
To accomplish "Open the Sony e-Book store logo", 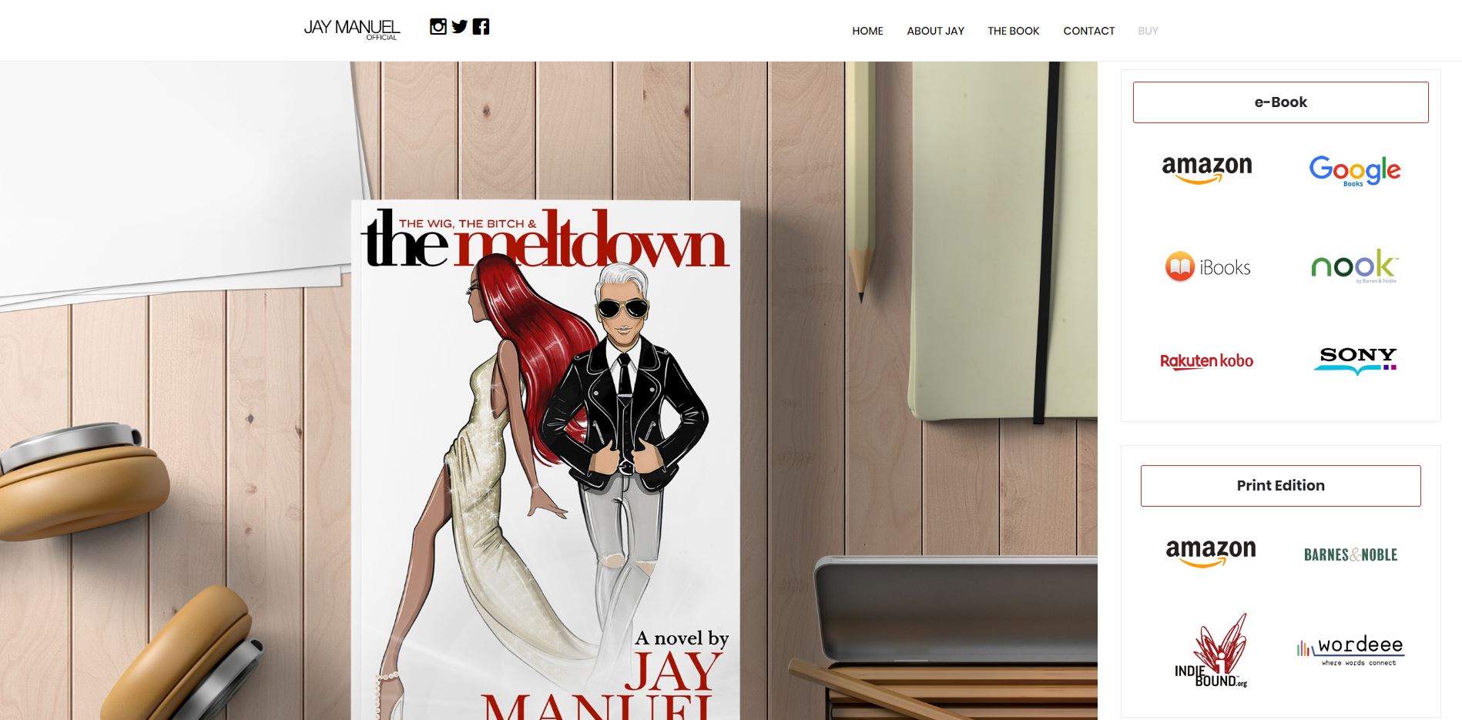I will 1356,360.
